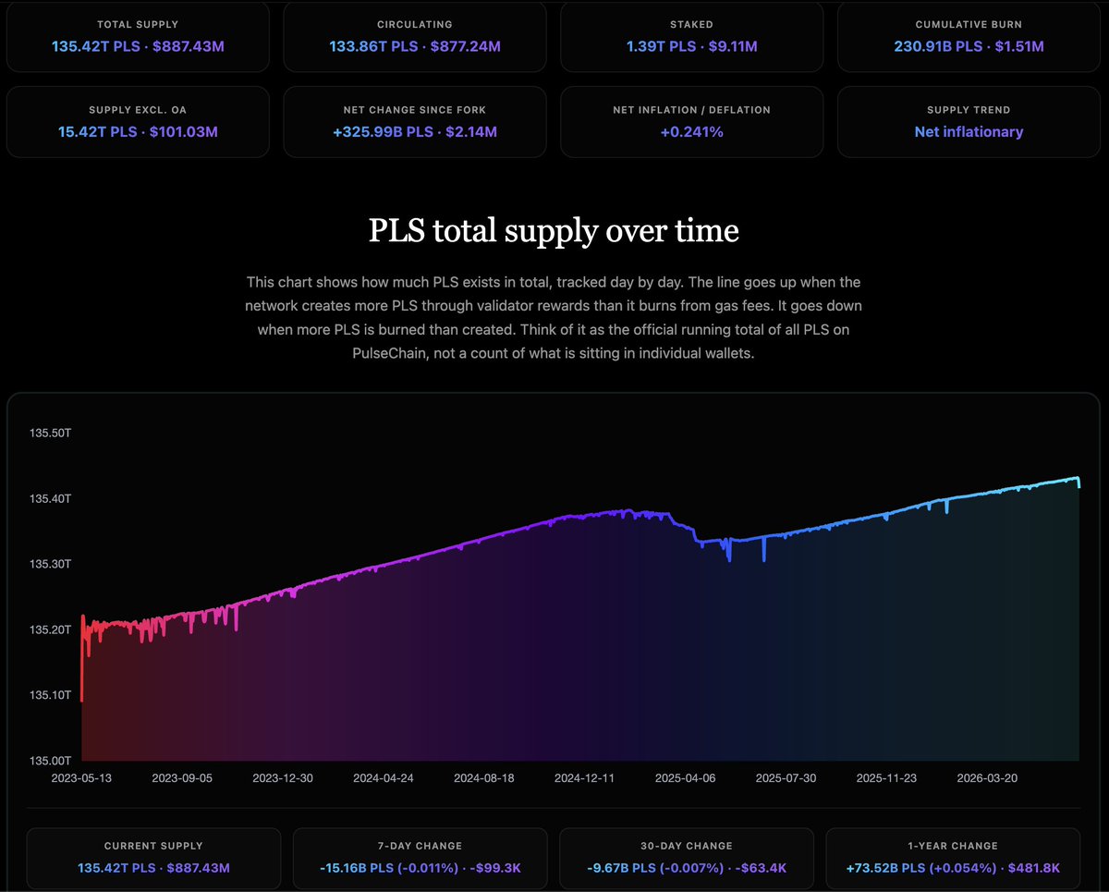This screenshot has width=1109, height=892.
Task: Select the Cumulative Burn card
Action: coord(969,35)
